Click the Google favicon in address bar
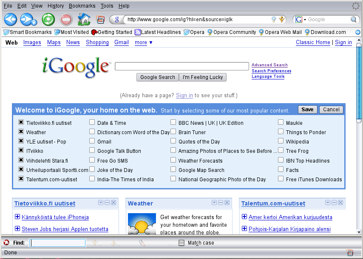Image resolution: width=363 pixels, height=259 pixels. point(117,20)
